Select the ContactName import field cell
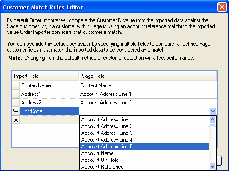This screenshot has width=229, height=171. tap(50, 85)
